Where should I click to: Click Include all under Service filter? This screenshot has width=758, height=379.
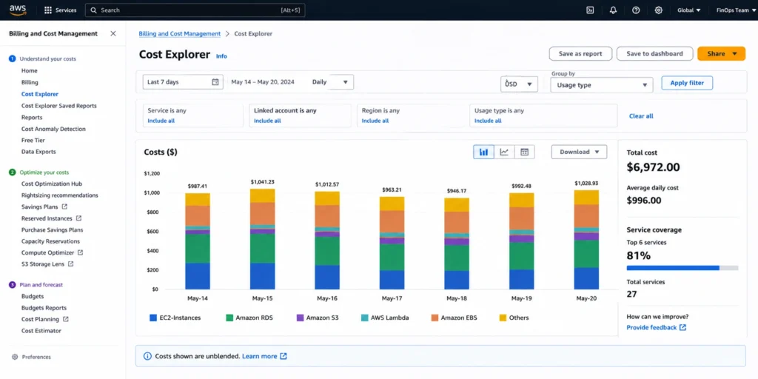click(161, 121)
